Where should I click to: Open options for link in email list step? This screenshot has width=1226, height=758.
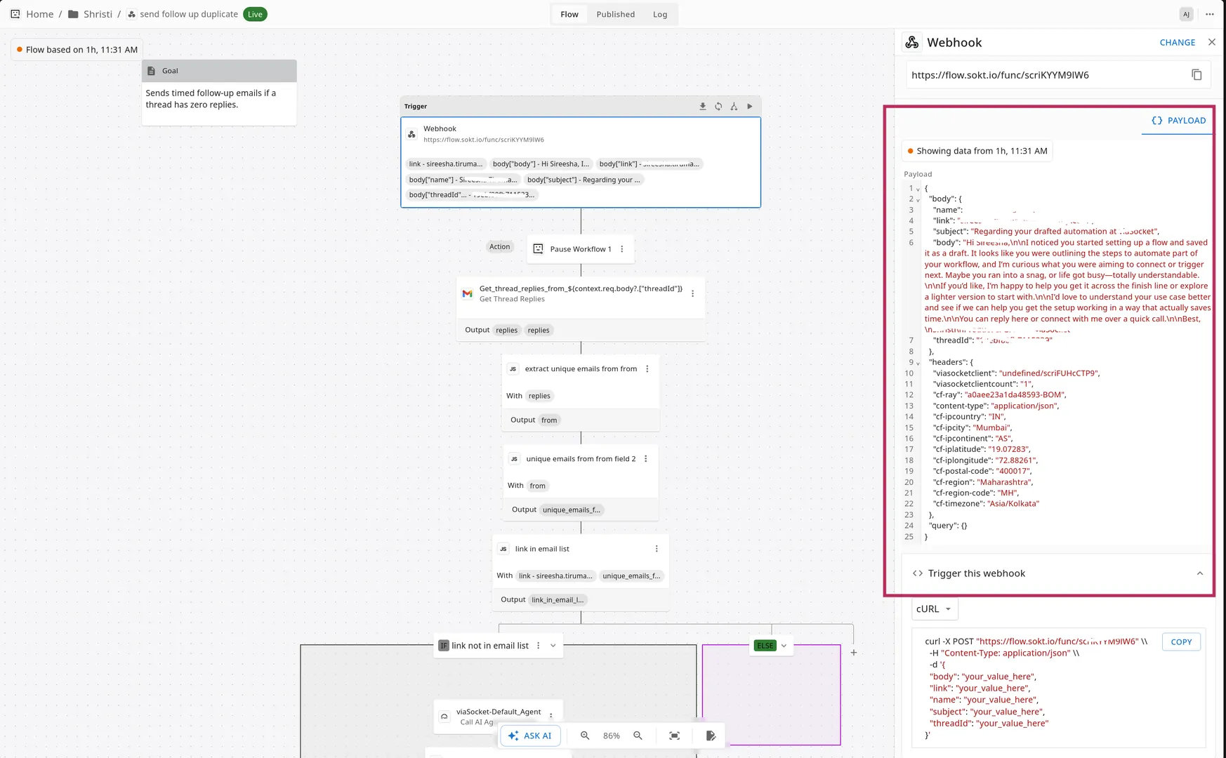pos(657,549)
